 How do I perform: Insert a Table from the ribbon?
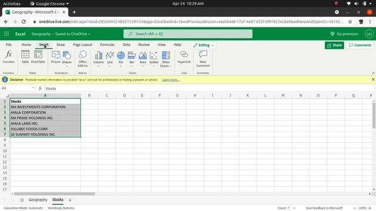[x=25, y=57]
